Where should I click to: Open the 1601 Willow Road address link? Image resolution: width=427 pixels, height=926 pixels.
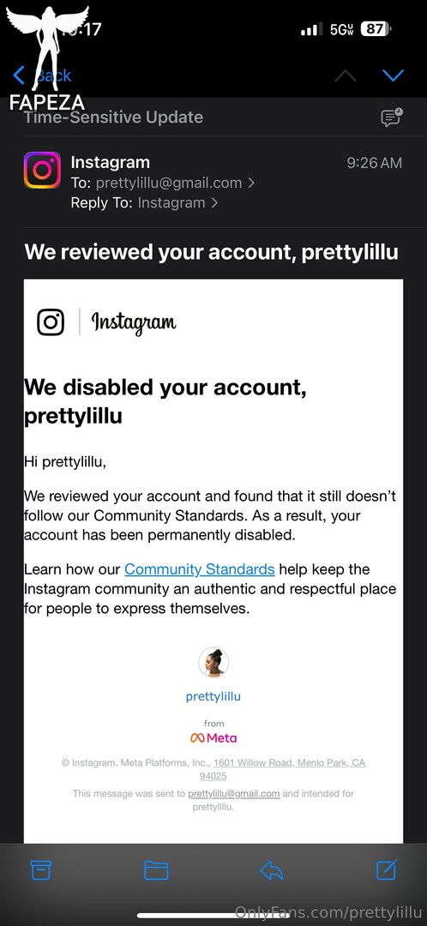click(290, 763)
